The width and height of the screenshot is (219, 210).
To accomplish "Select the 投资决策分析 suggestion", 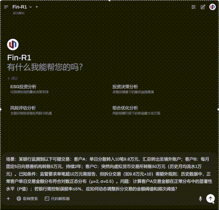I will pos(125,87).
